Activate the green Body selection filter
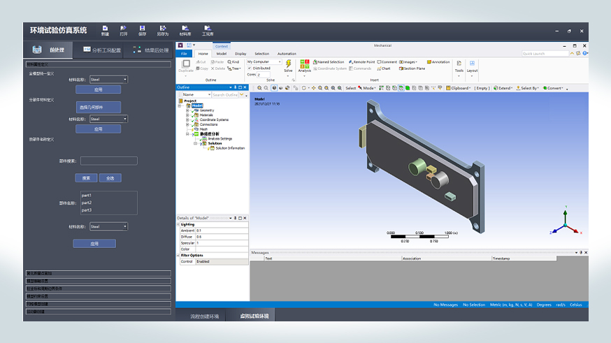611x343 pixels. click(408, 88)
